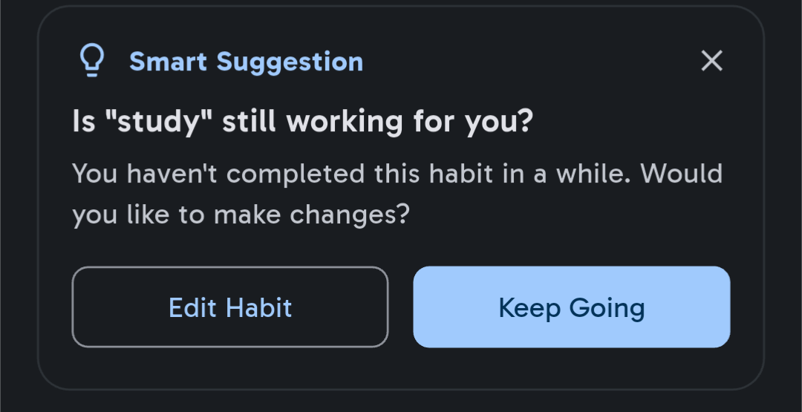Click the suggestion card's question headline
This screenshot has width=802, height=412.
tap(303, 121)
